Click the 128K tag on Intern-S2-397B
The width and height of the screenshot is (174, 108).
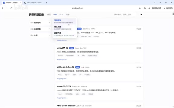click(x=77, y=94)
